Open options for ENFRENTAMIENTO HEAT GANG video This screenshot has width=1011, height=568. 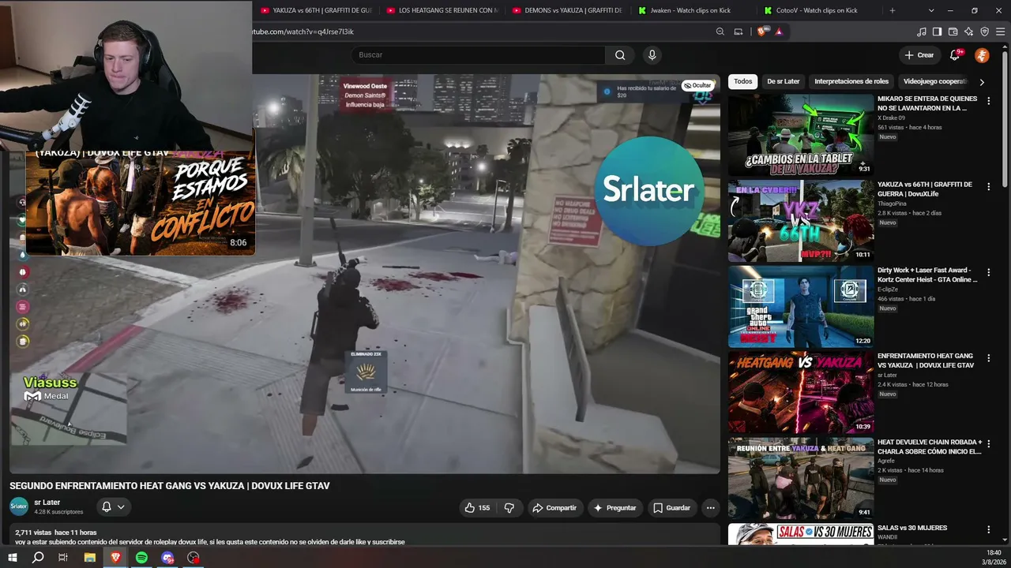tap(988, 358)
